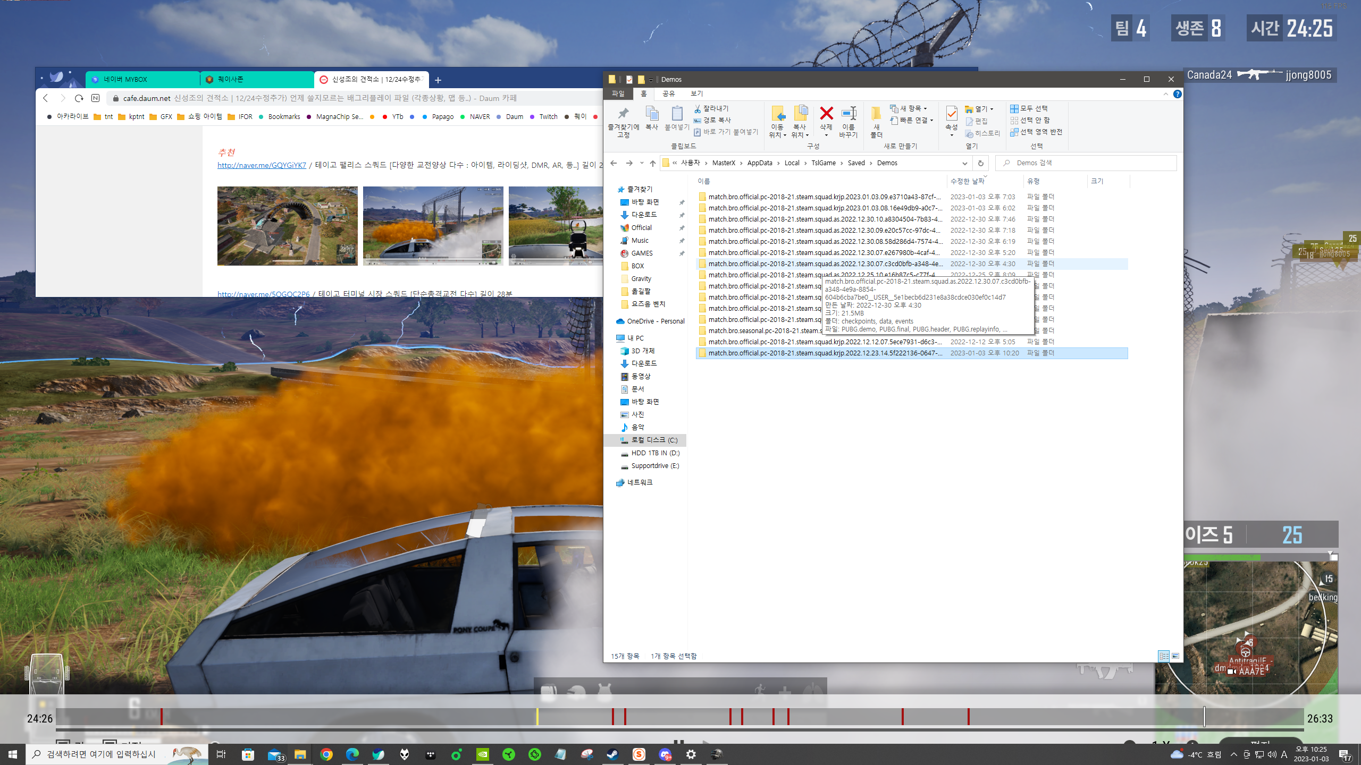Screen dimensions: 1361x765
Task: Click the New folder icon
Action: [876, 114]
